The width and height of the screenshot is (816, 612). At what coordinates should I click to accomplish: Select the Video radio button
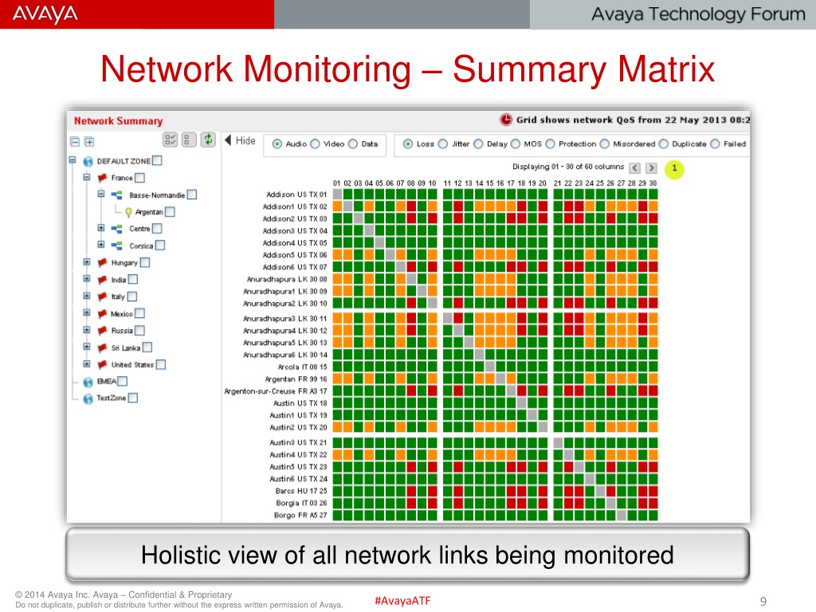tap(316, 143)
